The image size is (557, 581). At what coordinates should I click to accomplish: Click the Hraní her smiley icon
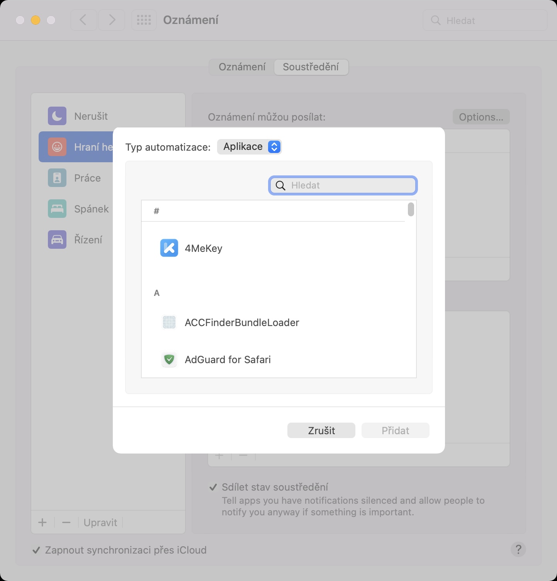coord(57,147)
